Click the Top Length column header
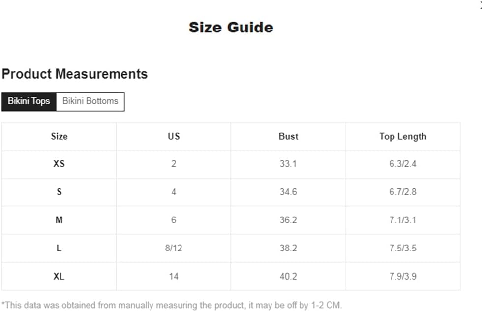Viewport: 482px width, 312px height. (x=403, y=136)
